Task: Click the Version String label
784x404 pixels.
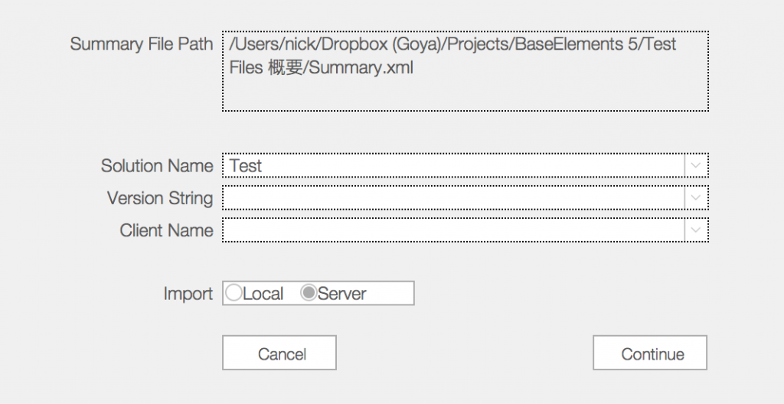Action: (x=160, y=198)
